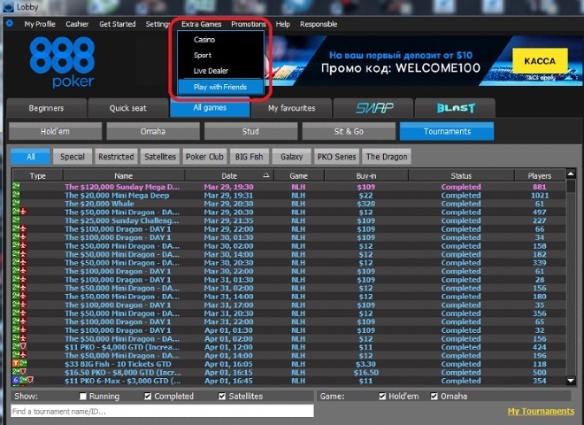
Task: Click the 888poker logo
Action: pyautogui.click(x=62, y=64)
